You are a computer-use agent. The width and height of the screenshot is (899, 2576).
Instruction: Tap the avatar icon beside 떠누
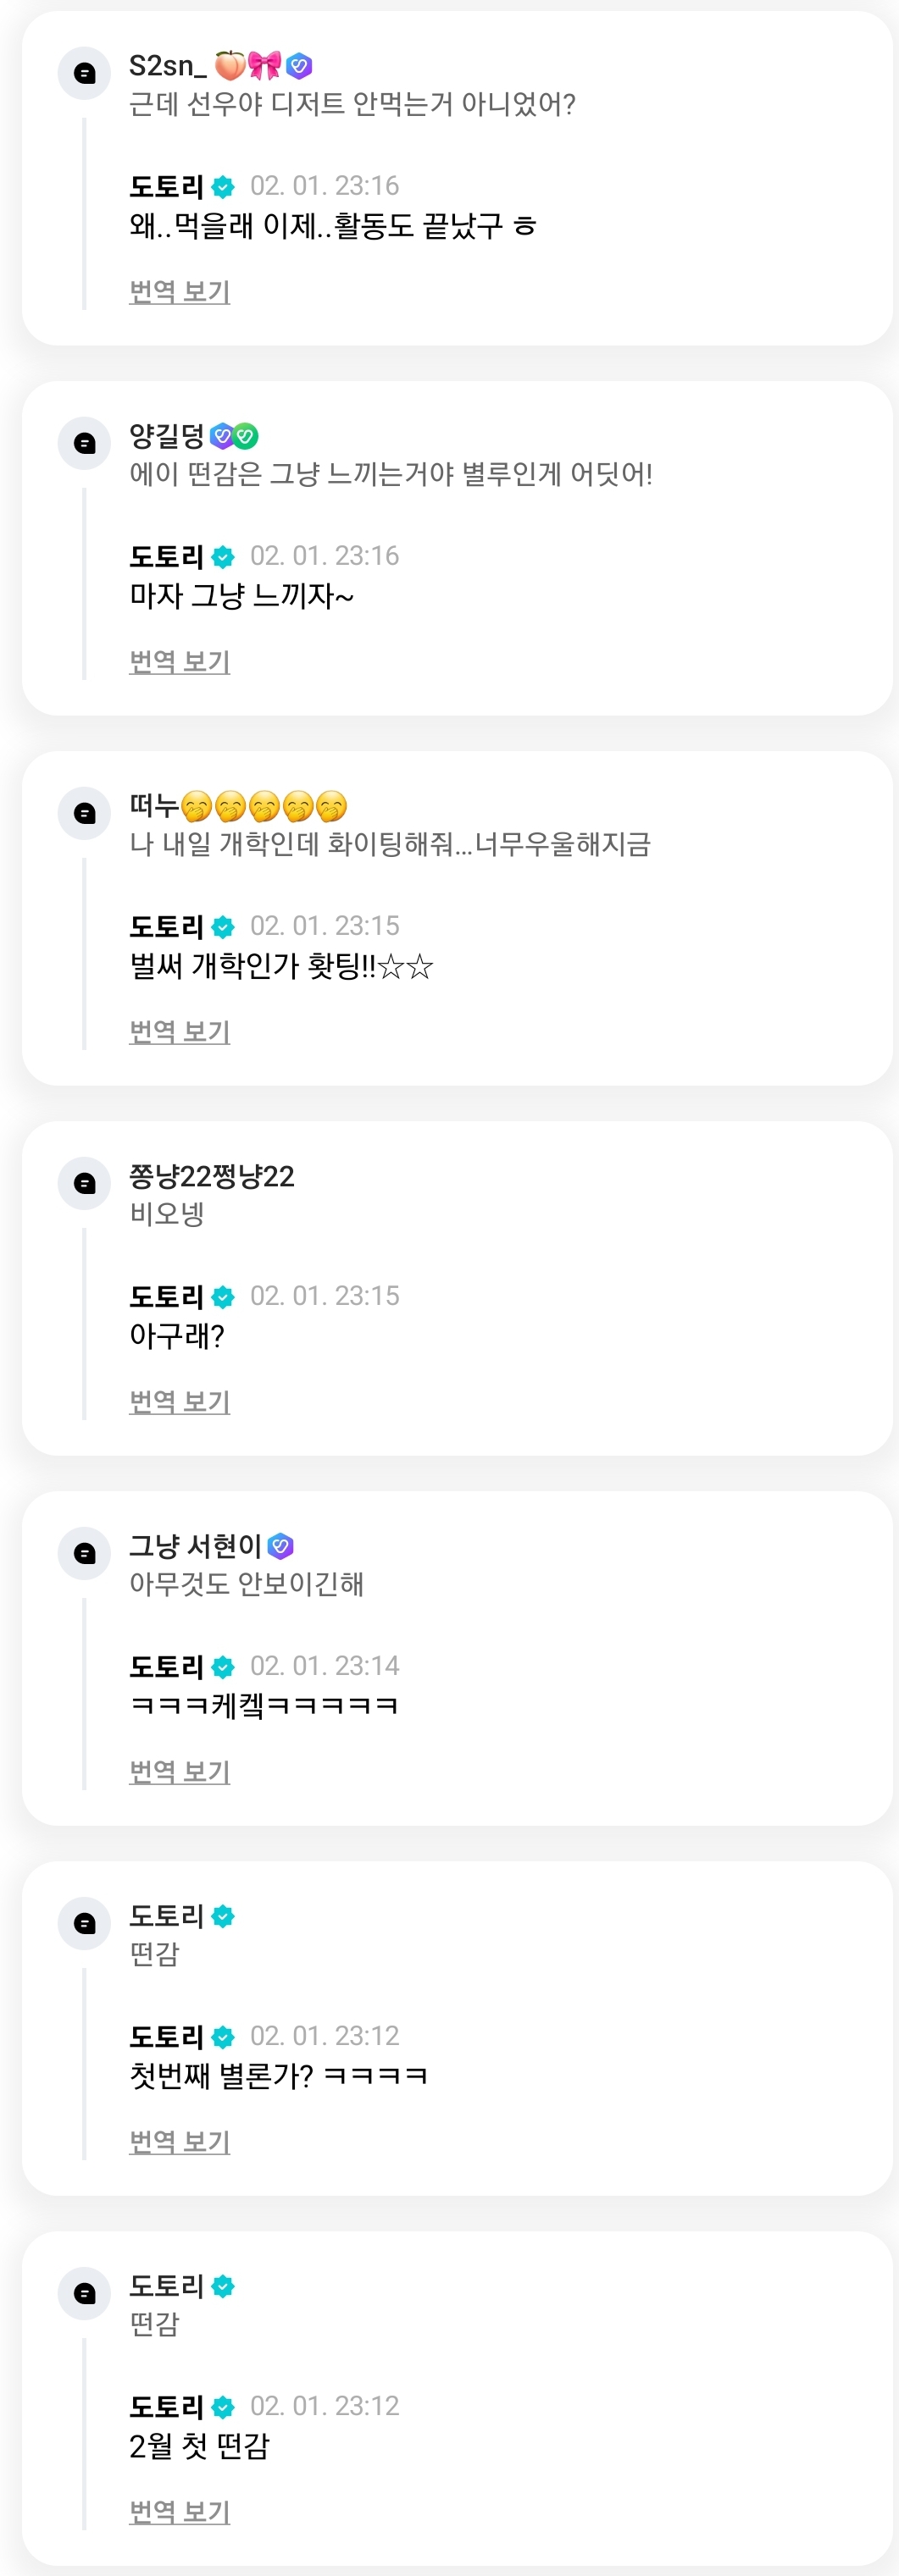pyautogui.click(x=85, y=813)
